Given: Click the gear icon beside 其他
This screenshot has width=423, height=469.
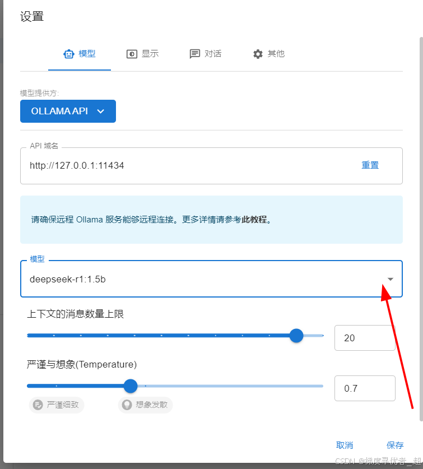Looking at the screenshot, I should pos(258,54).
